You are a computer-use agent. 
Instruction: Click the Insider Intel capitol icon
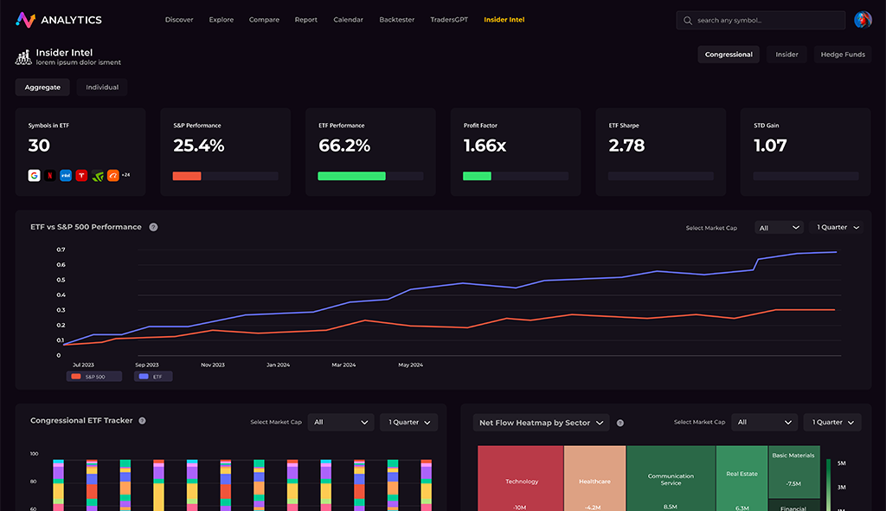(x=23, y=56)
